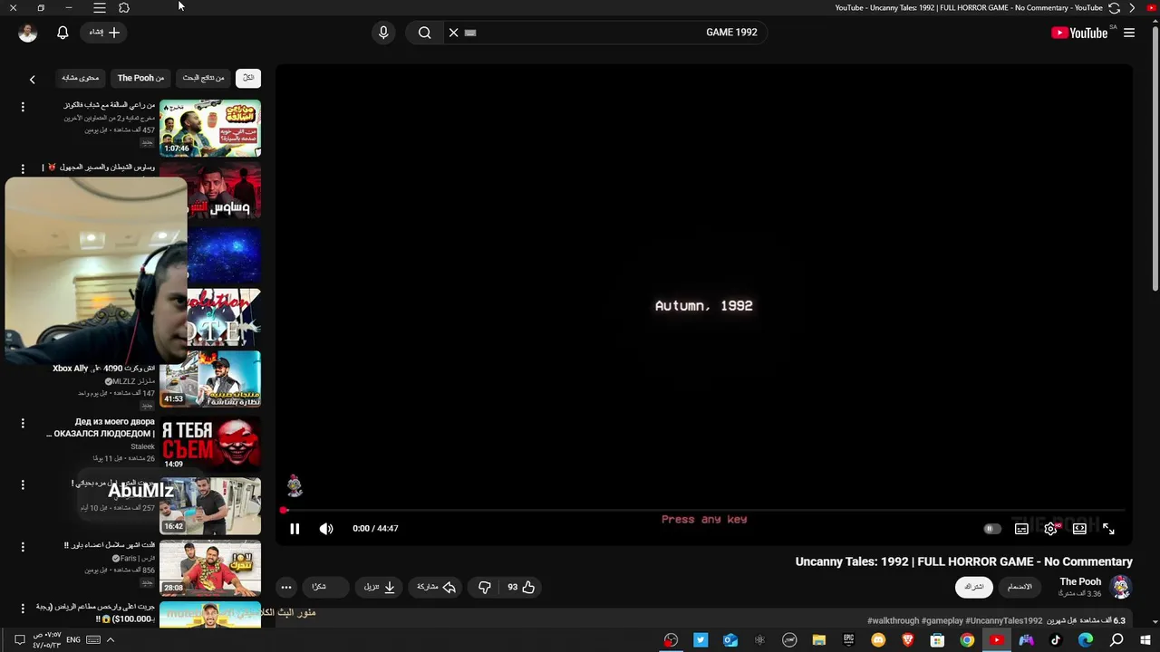The image size is (1160, 652).
Task: Reload page with title bar refresh icon
Action: click(x=1115, y=7)
